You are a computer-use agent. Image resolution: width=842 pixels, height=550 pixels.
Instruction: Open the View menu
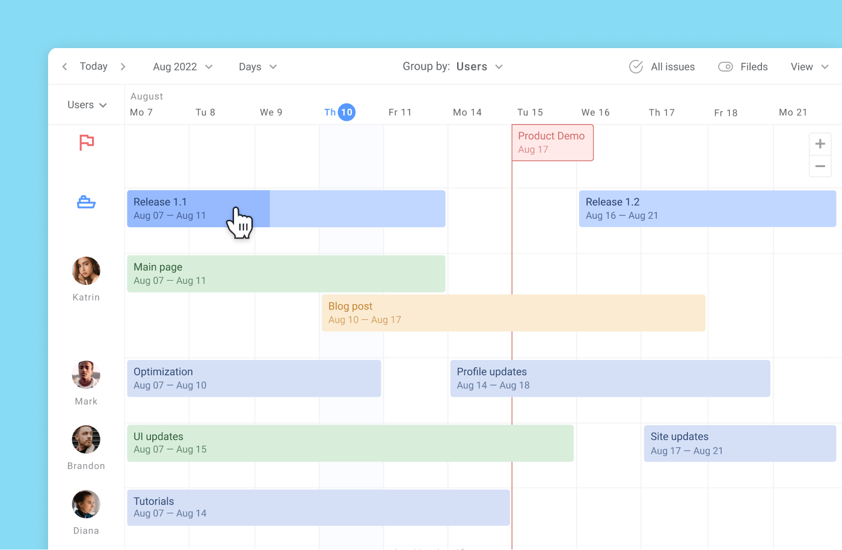point(810,67)
